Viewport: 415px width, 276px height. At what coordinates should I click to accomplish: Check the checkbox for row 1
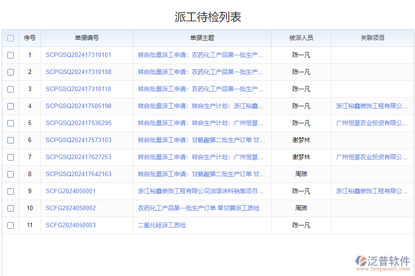click(11, 55)
